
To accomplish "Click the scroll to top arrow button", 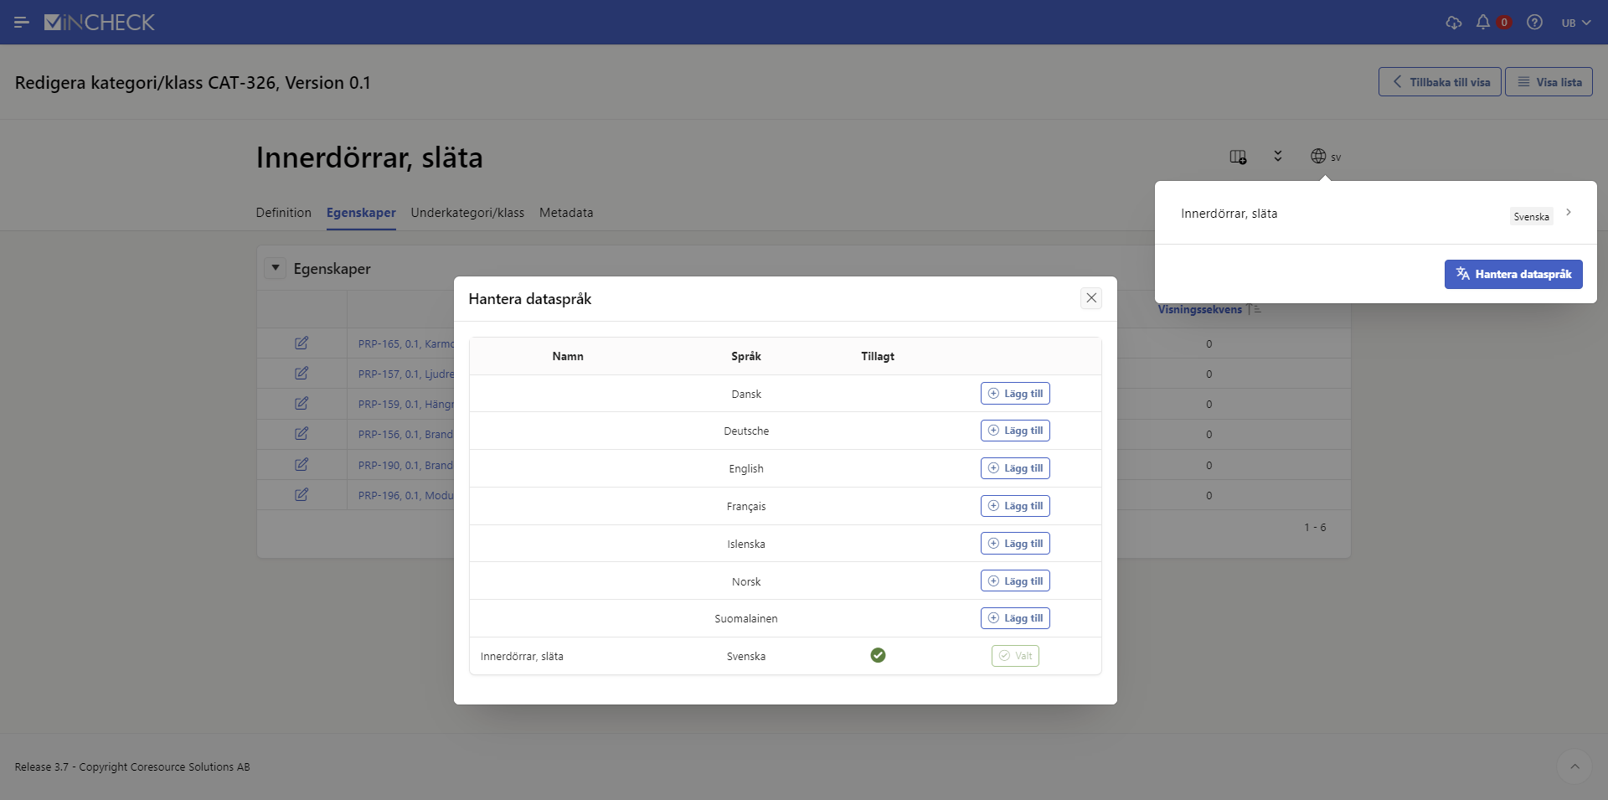I will (1574, 766).
